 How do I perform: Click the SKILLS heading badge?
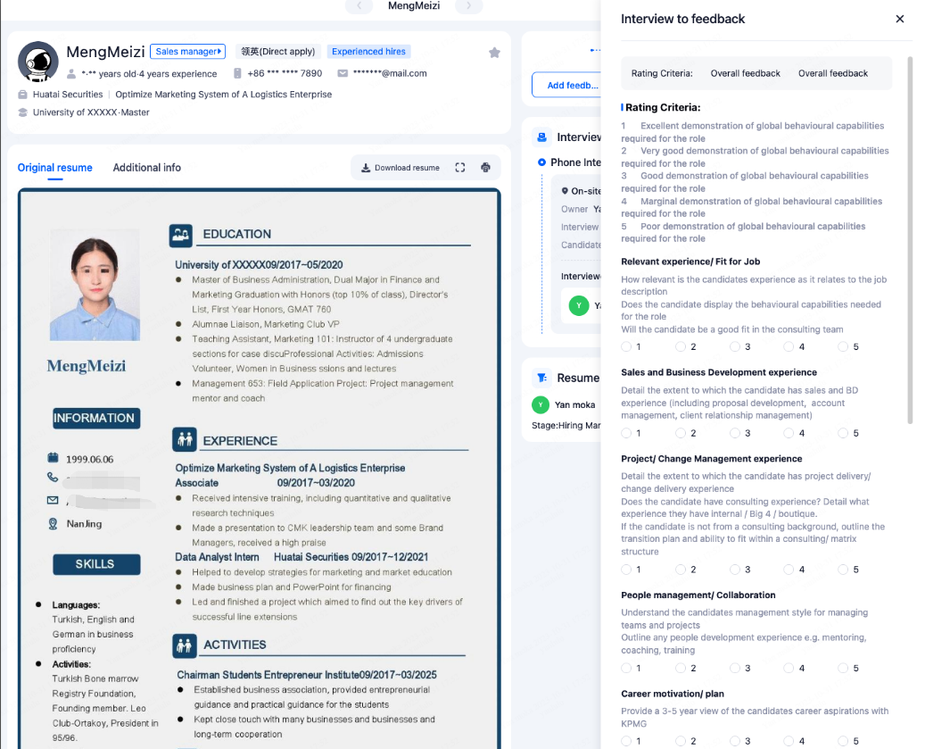pyautogui.click(x=96, y=564)
